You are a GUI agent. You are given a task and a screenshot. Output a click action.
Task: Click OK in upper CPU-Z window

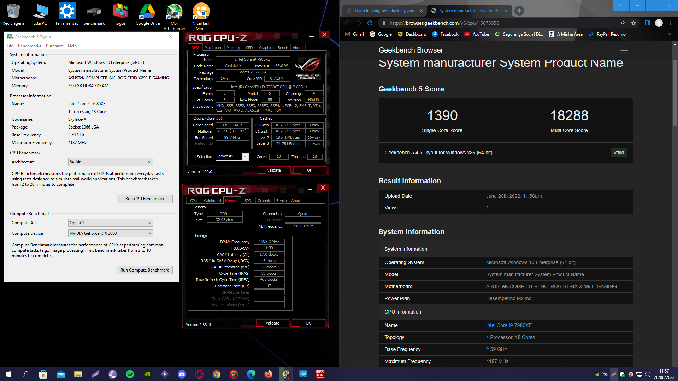(x=309, y=170)
